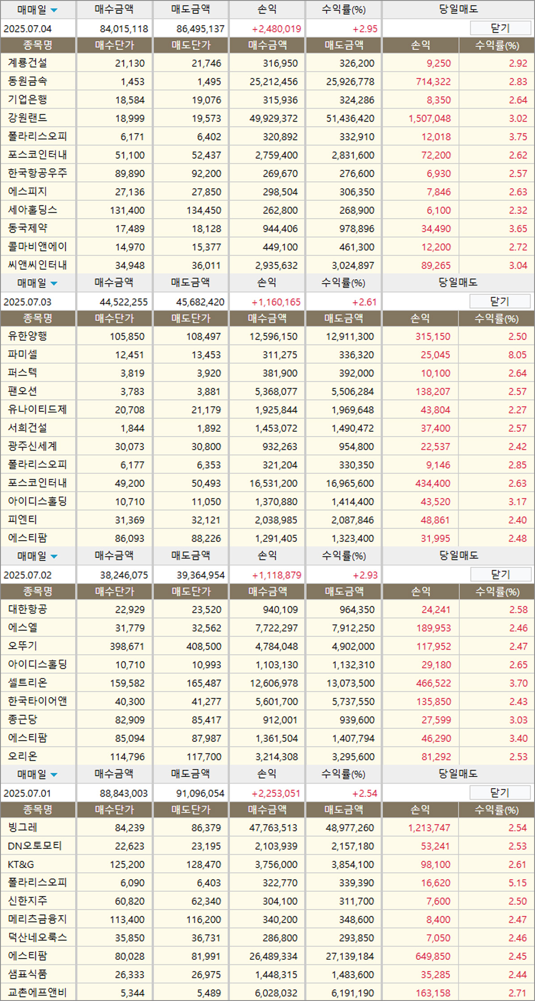Click the 콜마비앤에이 stock name
The width and height of the screenshot is (535, 1001).
point(38,247)
